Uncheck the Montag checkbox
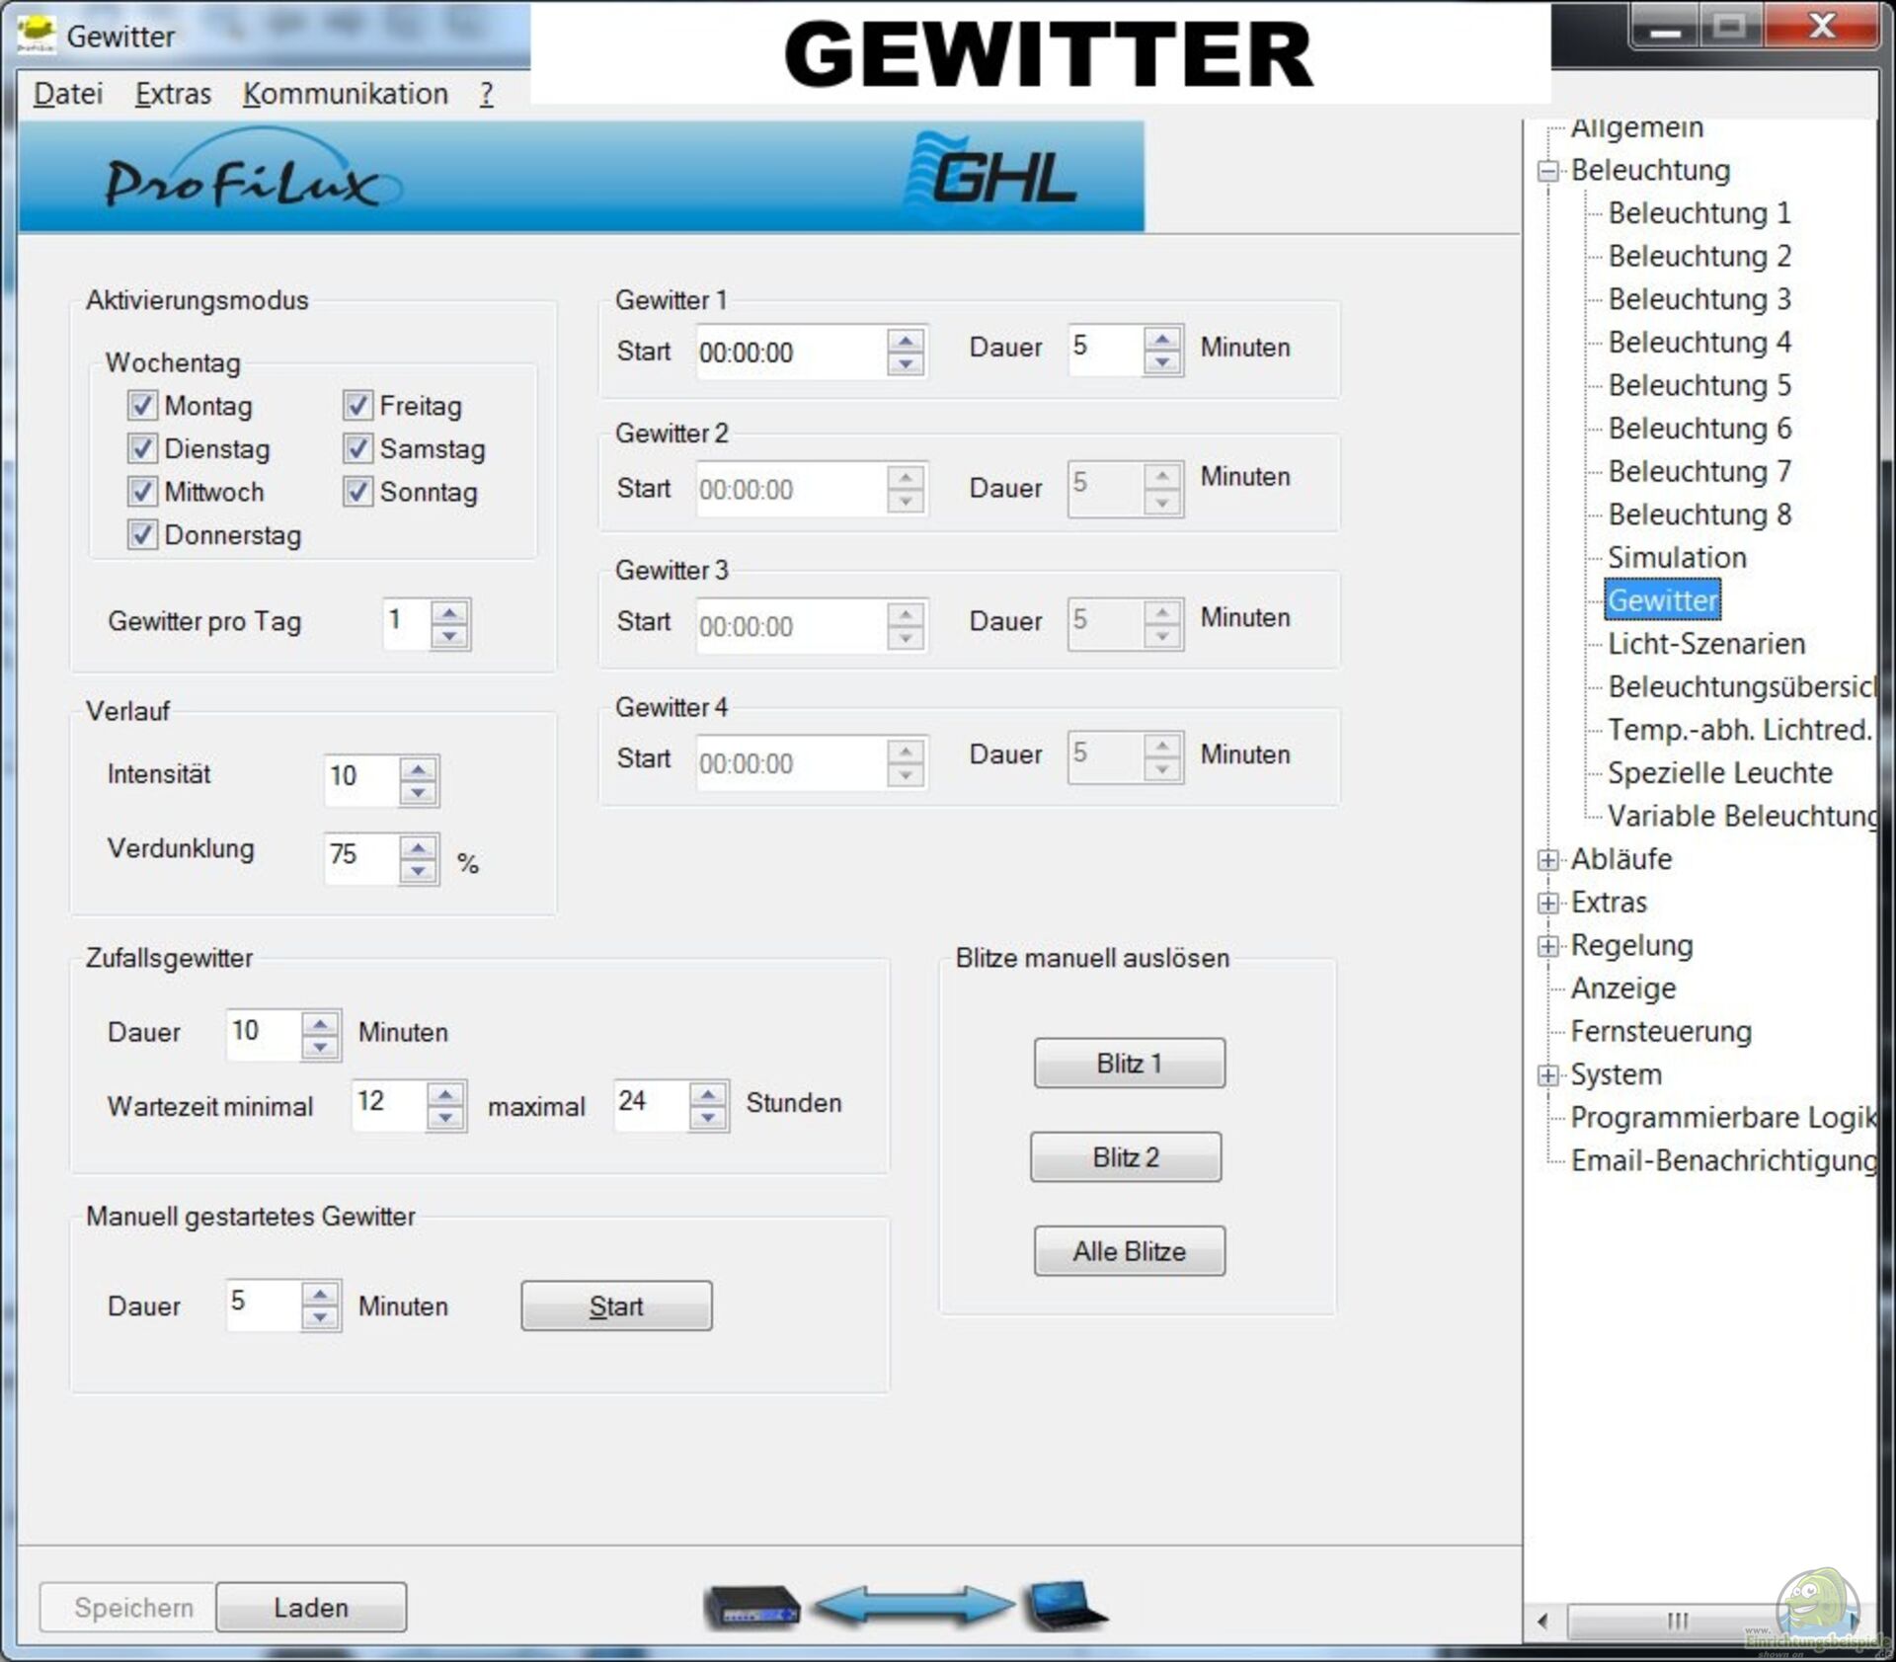 click(x=142, y=405)
